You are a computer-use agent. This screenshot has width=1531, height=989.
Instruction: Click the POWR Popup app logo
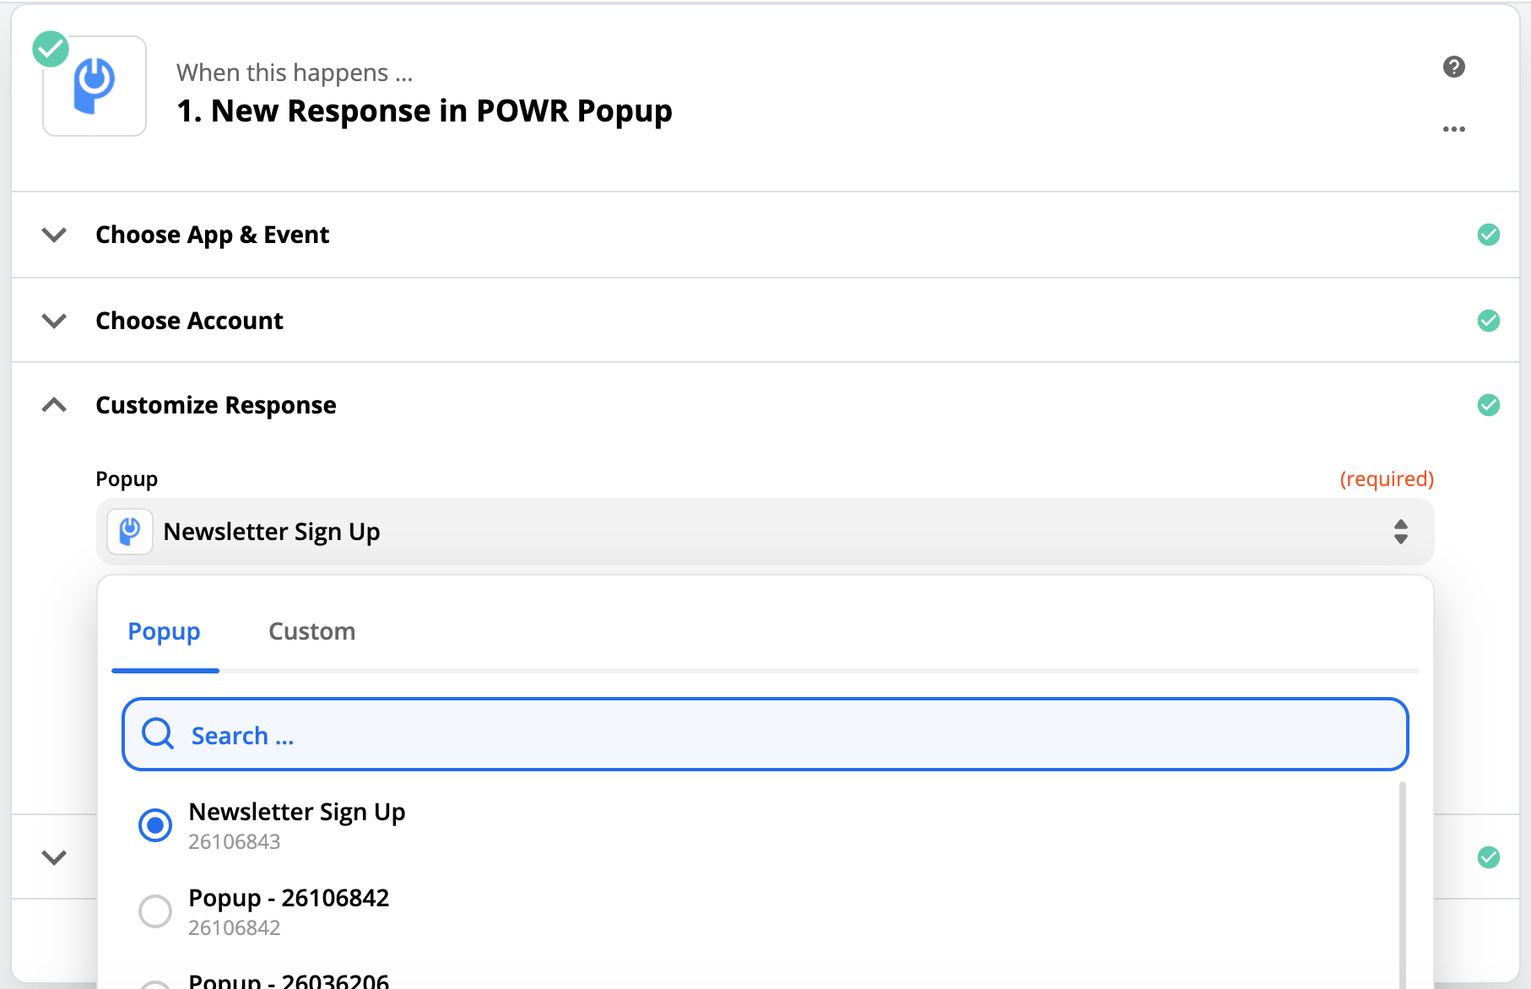pyautogui.click(x=95, y=86)
